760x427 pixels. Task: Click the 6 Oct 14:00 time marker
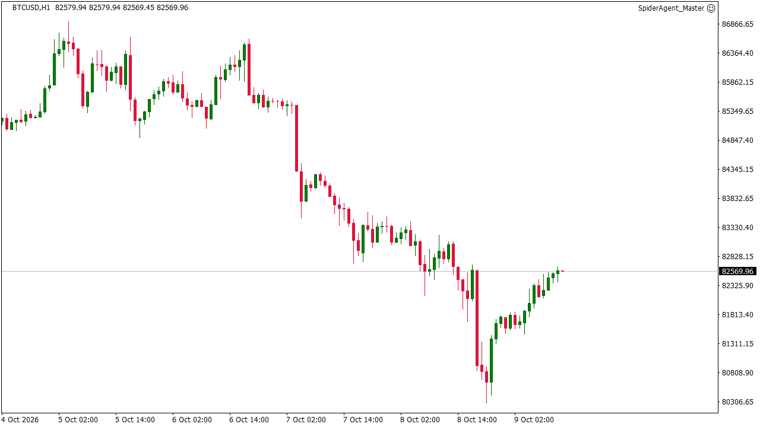(249, 420)
